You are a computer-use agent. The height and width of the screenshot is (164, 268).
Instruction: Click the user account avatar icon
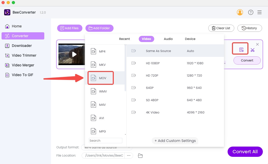pyautogui.click(x=240, y=12)
